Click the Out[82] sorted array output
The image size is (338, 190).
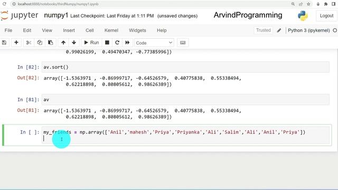coord(142,81)
